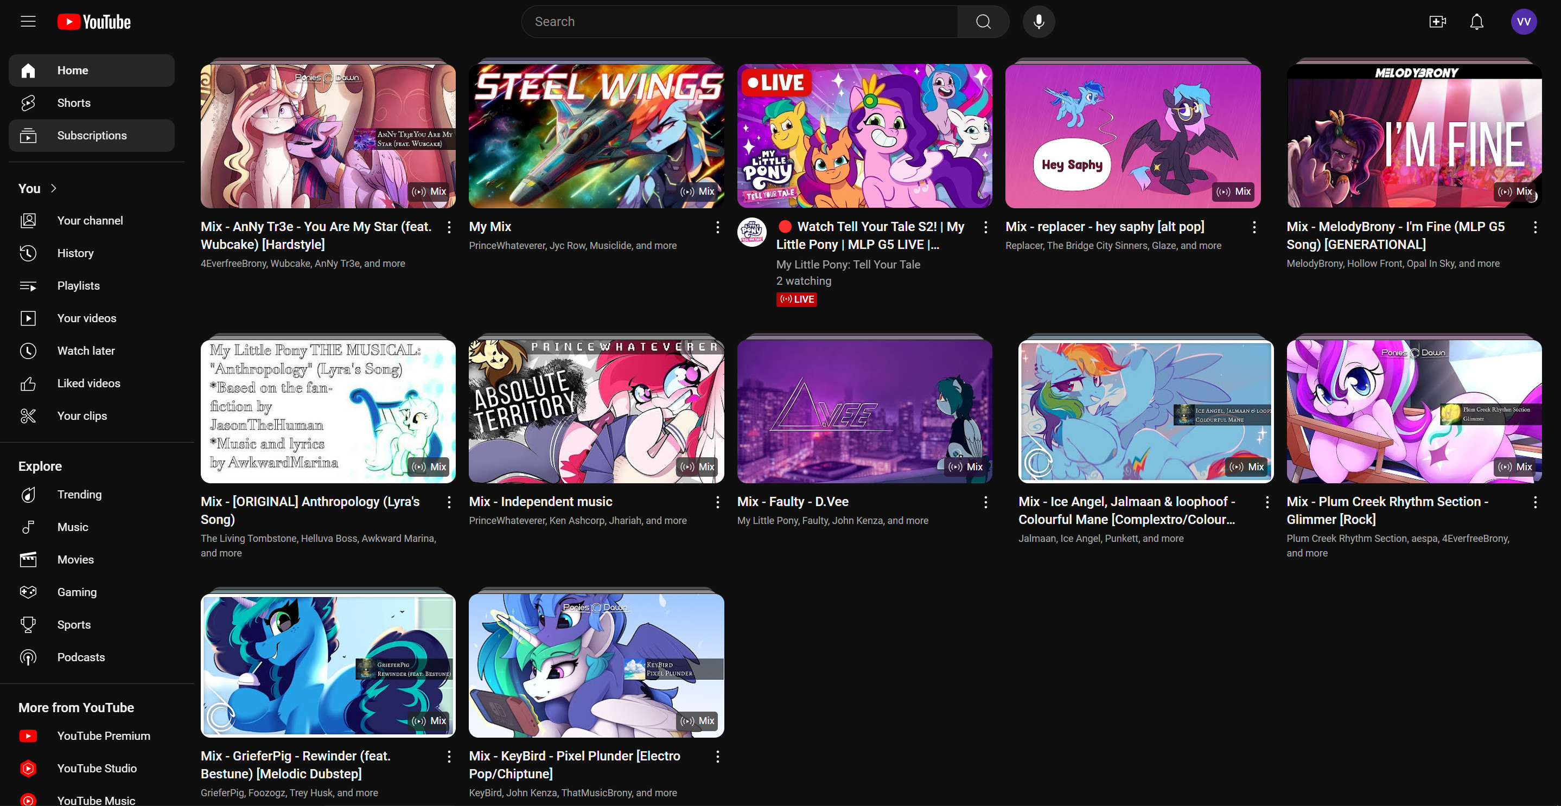This screenshot has height=806, width=1561.
Task: Open options for hey saphy mix
Action: pyautogui.click(x=1254, y=227)
